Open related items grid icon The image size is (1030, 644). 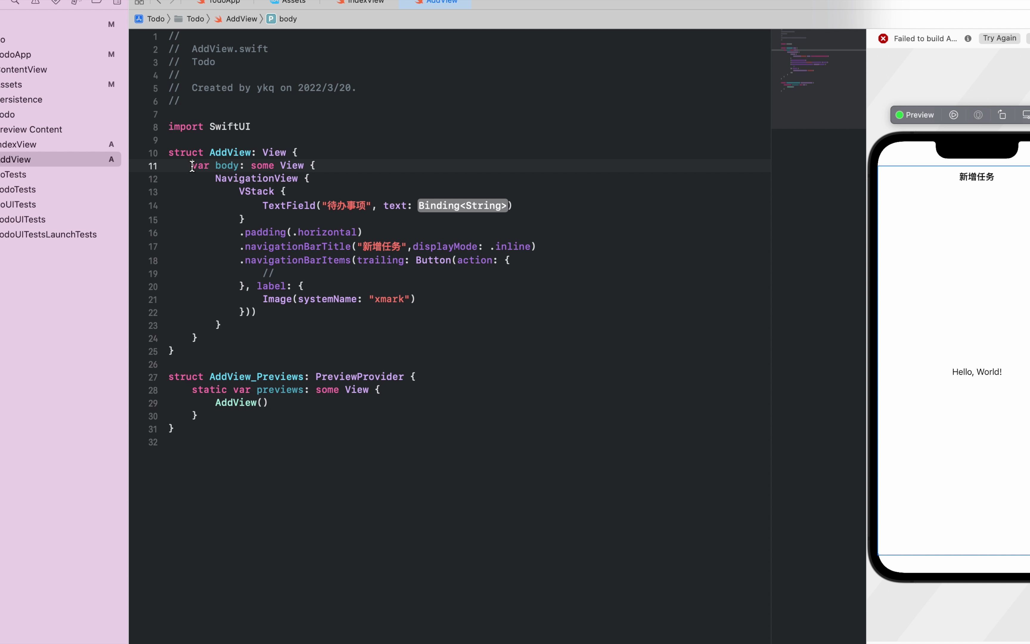pyautogui.click(x=139, y=2)
